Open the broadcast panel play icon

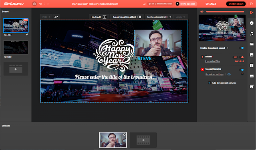coord(252,12)
